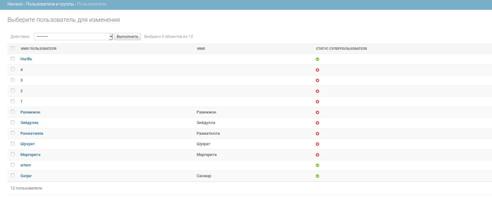This screenshot has height=203, width=492.
Task: Open user Sanjar
Action: (x=26, y=176)
